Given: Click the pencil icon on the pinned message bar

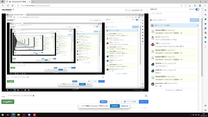Looking at the screenshot, I should [197, 25].
